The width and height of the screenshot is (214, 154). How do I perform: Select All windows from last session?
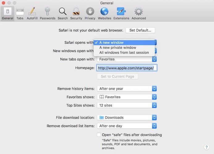click(124, 53)
